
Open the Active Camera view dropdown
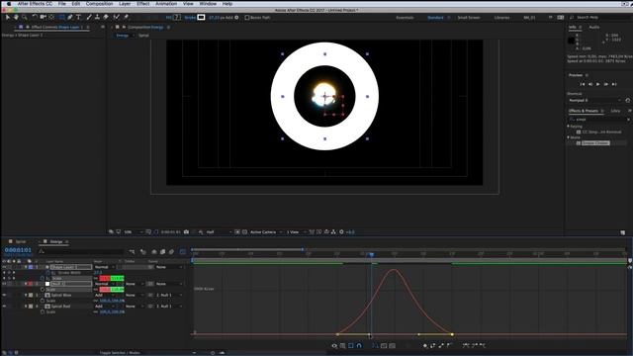coord(266,232)
